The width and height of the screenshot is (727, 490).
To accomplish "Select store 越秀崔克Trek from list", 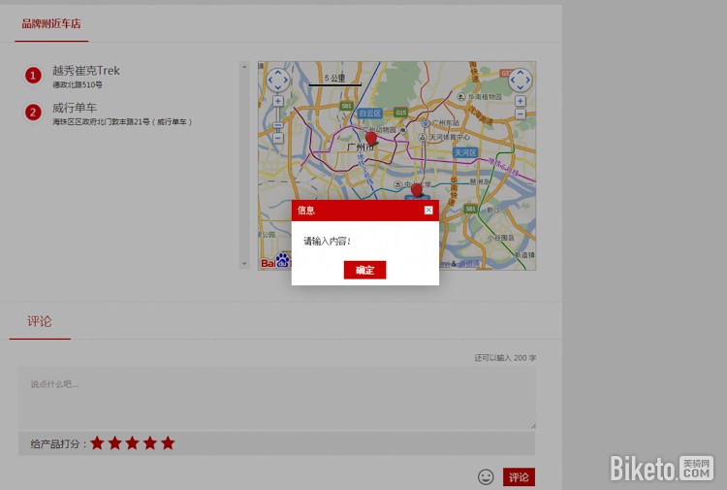I will click(x=85, y=71).
